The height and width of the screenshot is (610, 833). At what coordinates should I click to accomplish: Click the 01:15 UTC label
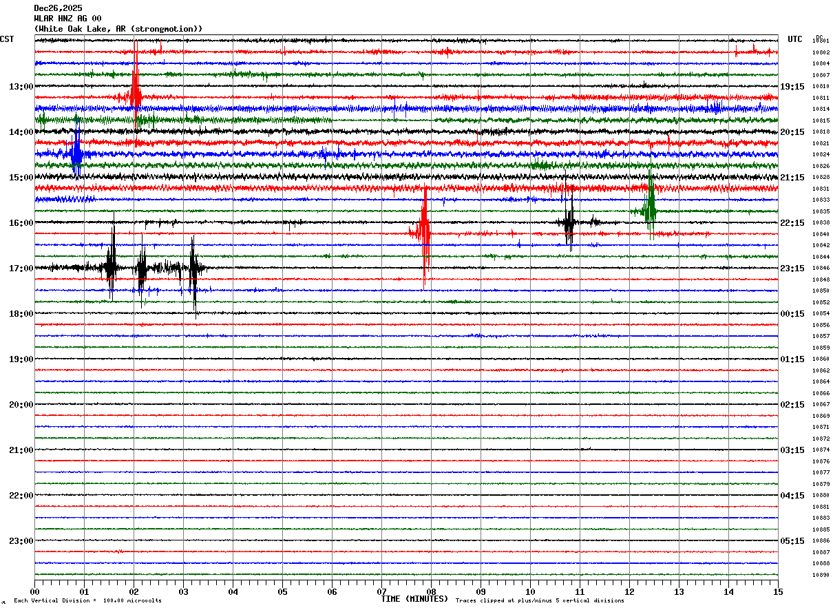(792, 359)
